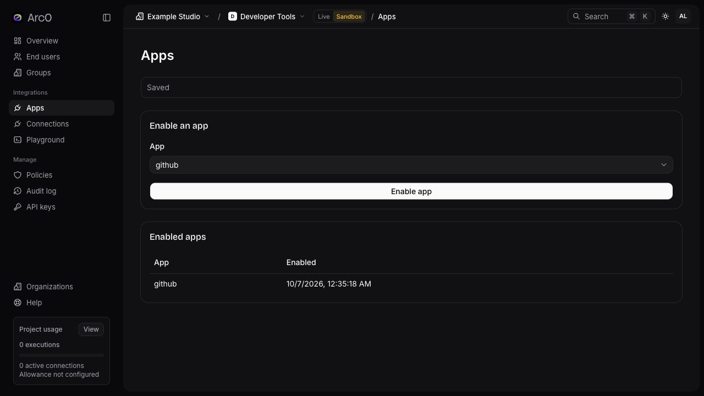This screenshot has width=704, height=396.
Task: Click the Connections plug icon
Action: coord(18,124)
